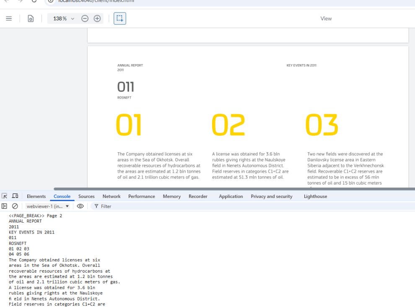Clear the console output
Viewport: 415px width, 307px height.
(15, 206)
